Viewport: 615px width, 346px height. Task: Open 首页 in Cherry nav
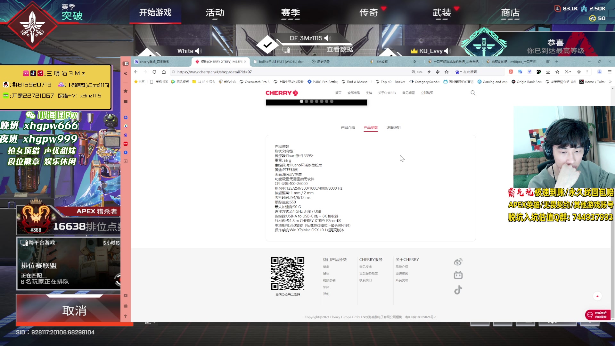[x=338, y=93]
